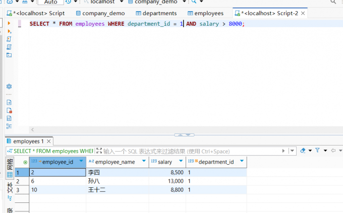Click execute script in separate tabs icon
Screen dimensions: 343x213
pos(9,47)
